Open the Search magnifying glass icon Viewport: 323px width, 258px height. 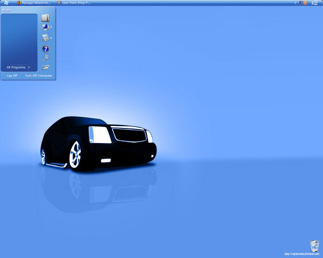tap(45, 58)
